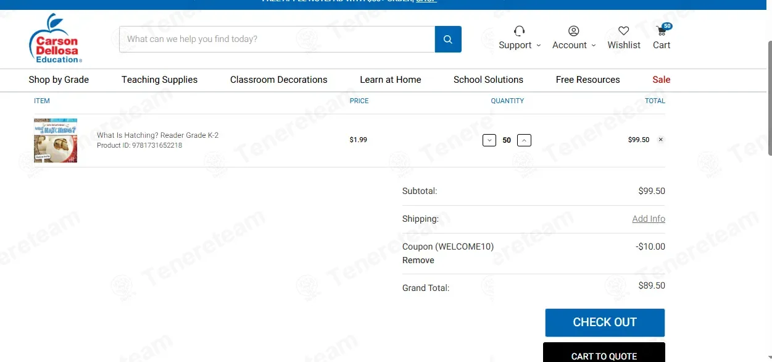Click the quantity value 50
The width and height of the screenshot is (772, 362).
pyautogui.click(x=507, y=140)
